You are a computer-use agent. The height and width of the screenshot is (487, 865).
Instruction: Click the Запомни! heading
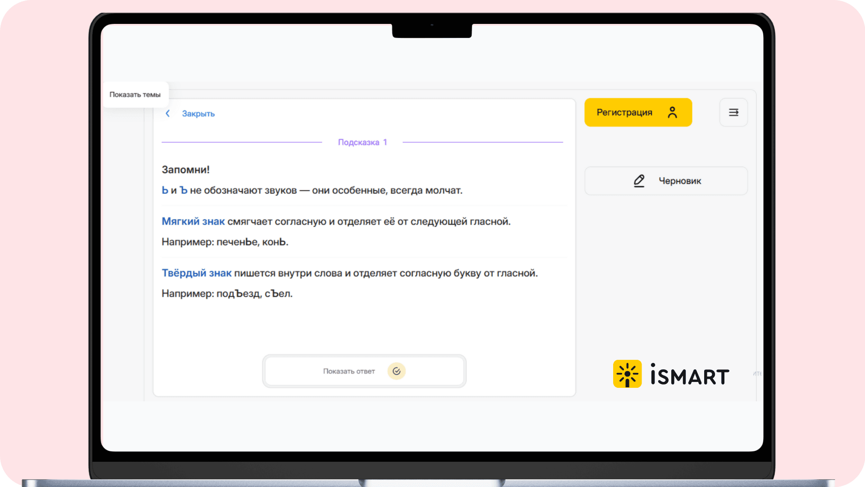186,170
